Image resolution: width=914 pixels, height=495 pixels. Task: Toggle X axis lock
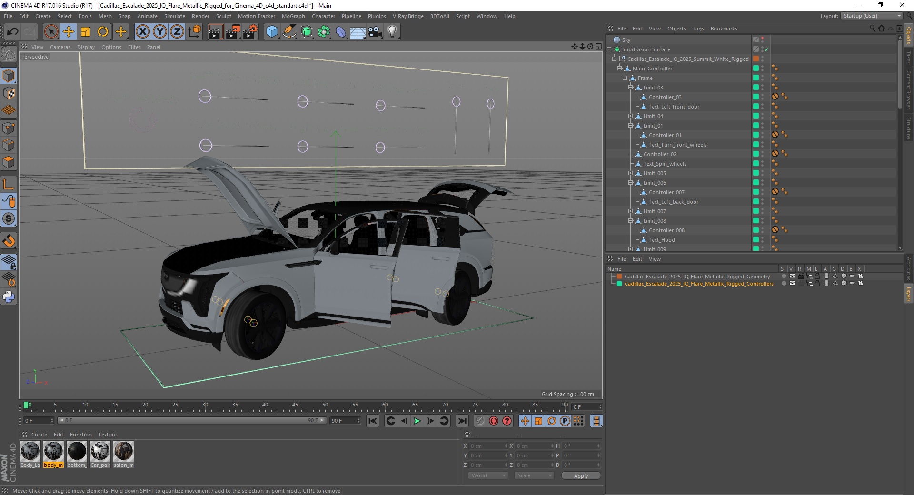(x=142, y=32)
